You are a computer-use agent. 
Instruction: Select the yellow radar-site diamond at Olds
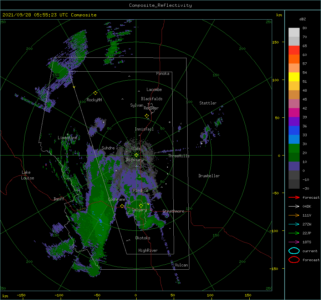136,155
